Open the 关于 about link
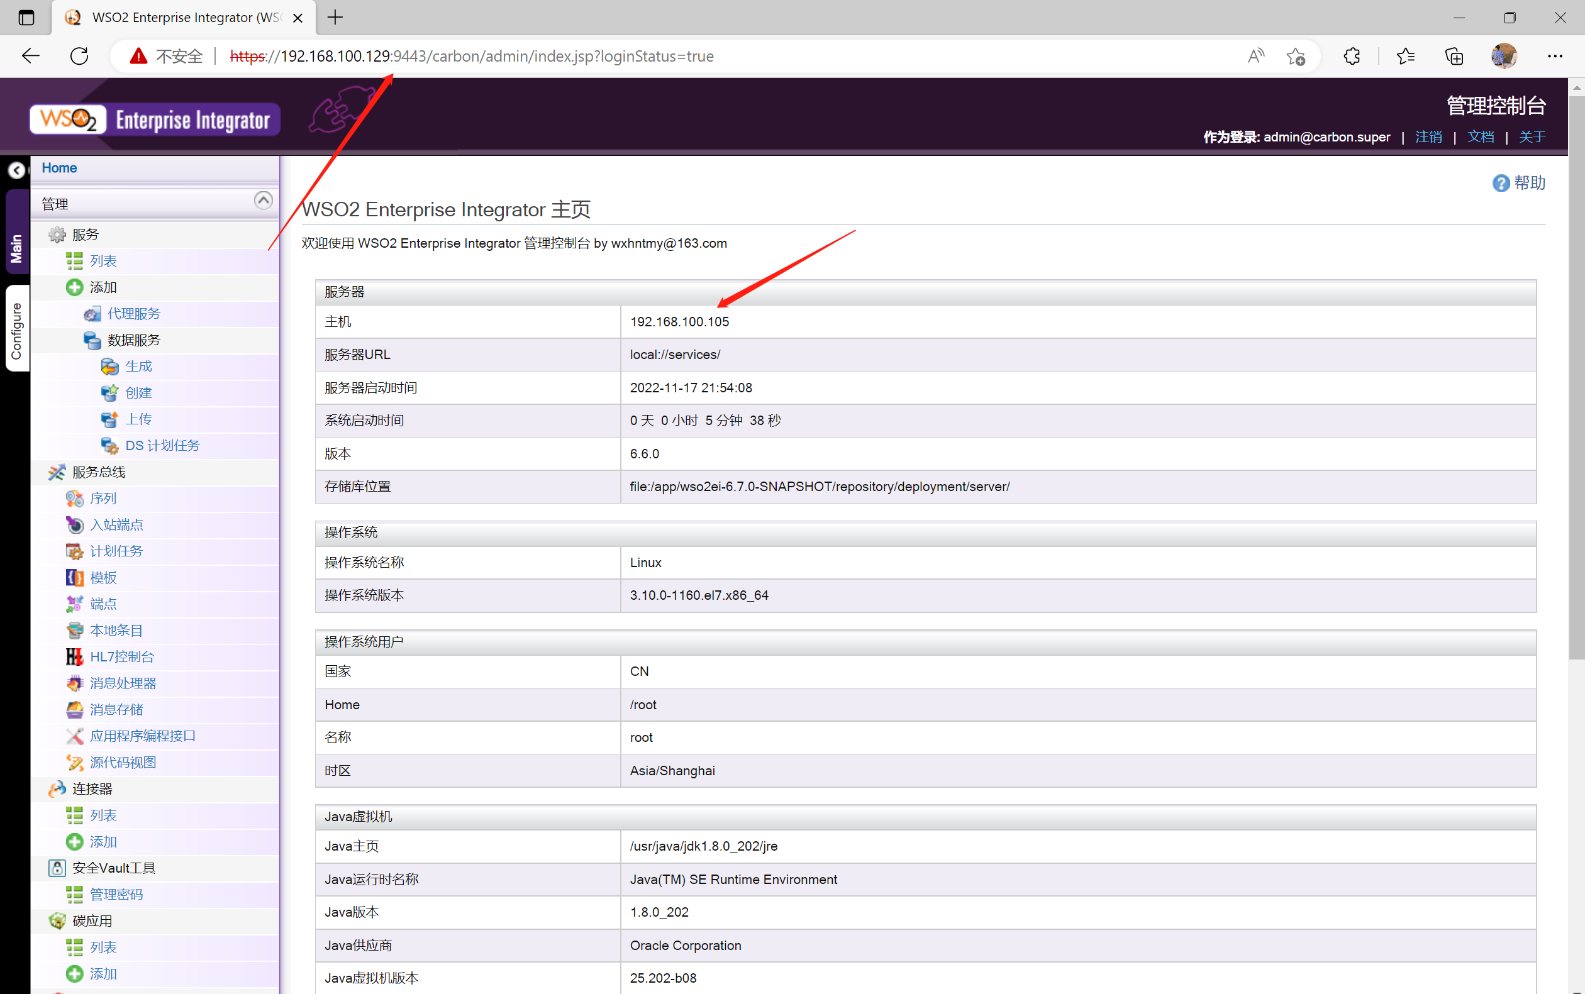Viewport: 1585px width, 994px height. click(1532, 136)
